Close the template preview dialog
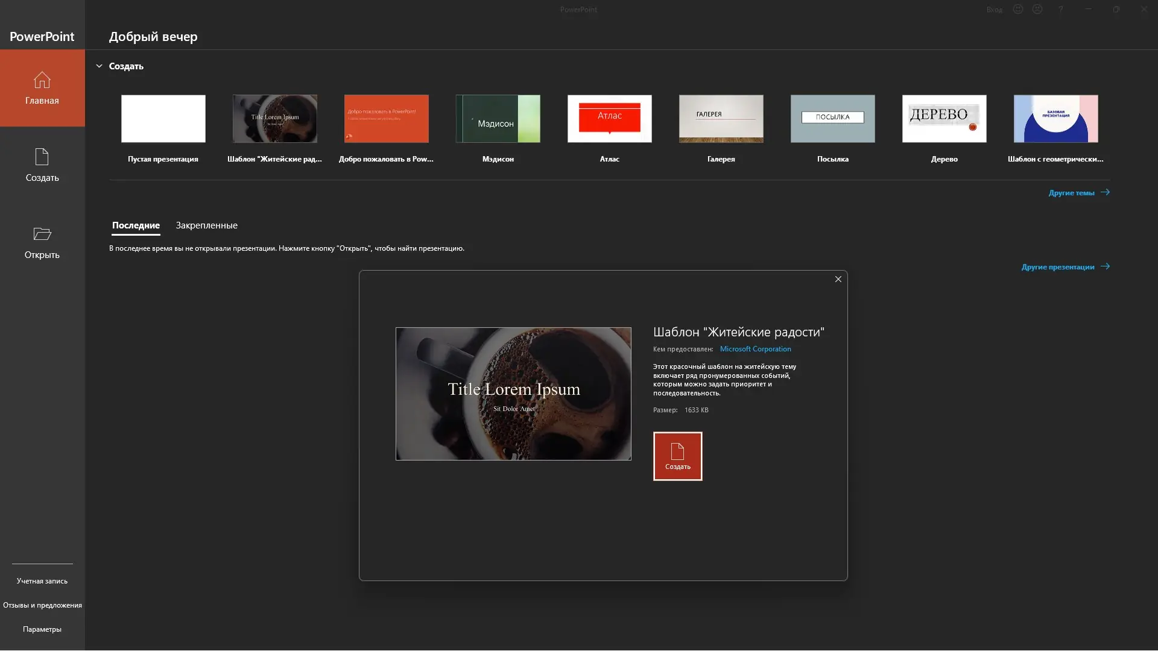The height and width of the screenshot is (651, 1158). coord(838,279)
